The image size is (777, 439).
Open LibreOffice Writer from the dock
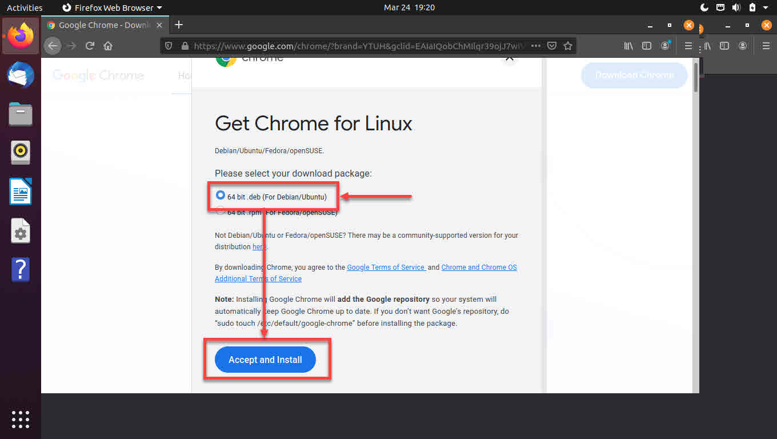pos(21,191)
